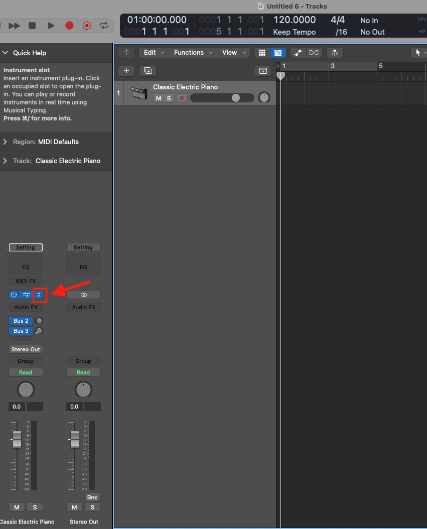Switch to grid view using the grid icon

tap(261, 53)
